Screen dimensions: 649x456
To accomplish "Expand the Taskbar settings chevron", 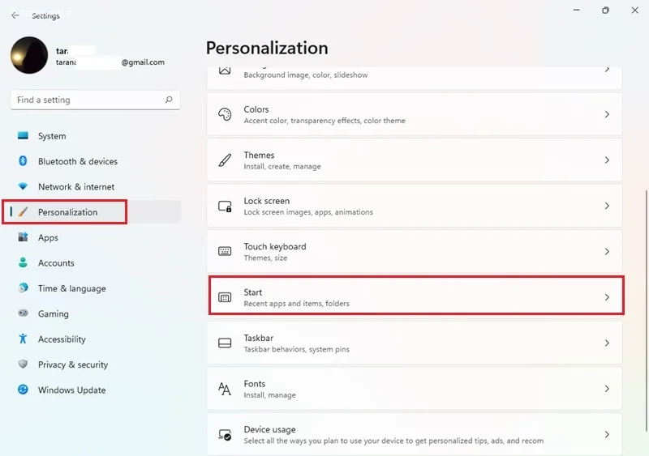I will tap(606, 343).
